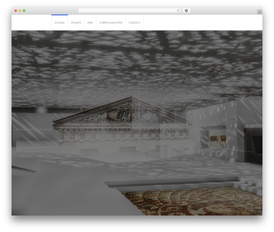Open the Contact page
Viewport: 274px width, 232px height.
point(135,22)
